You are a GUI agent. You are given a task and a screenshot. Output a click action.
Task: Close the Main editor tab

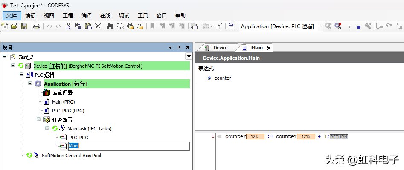tap(268, 48)
